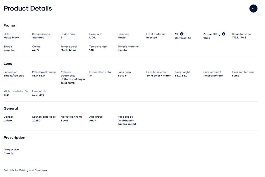Click the General section heading
The height and width of the screenshot is (177, 265).
(x=11, y=109)
